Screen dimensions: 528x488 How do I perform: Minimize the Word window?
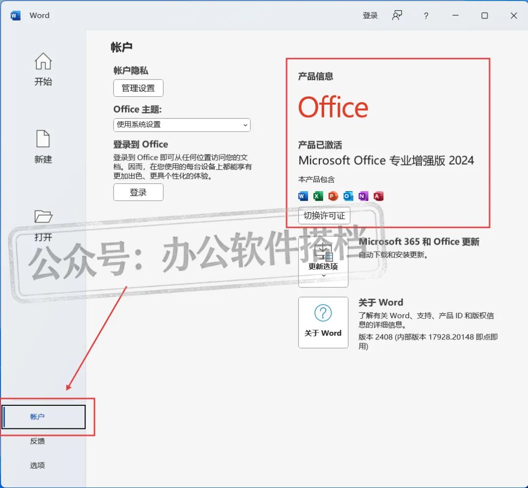point(455,16)
